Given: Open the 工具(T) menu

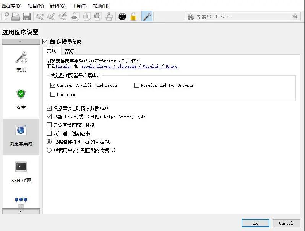Looking at the screenshot, I should pyautogui.click(x=79, y=6).
